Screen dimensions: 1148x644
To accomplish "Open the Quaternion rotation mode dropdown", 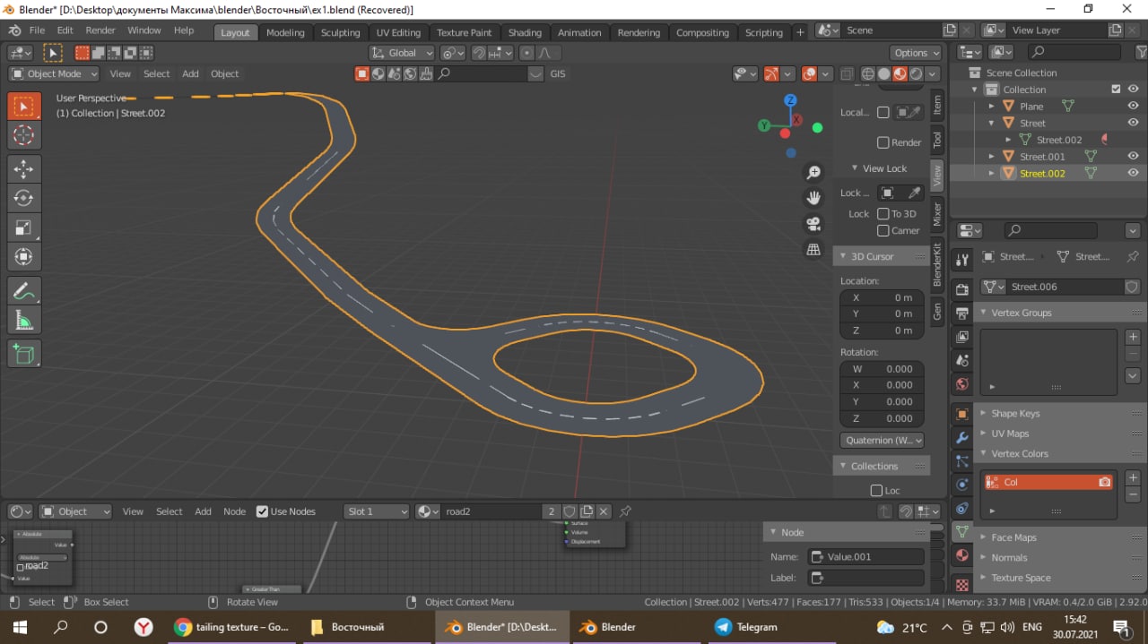I will point(883,440).
